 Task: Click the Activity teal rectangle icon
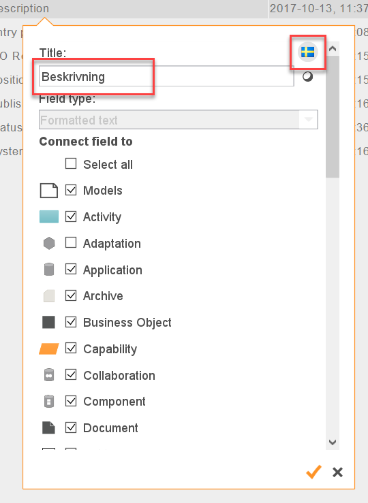[49, 216]
